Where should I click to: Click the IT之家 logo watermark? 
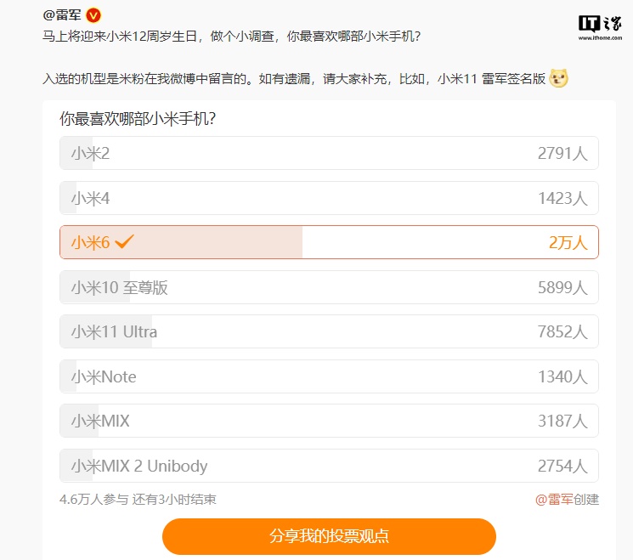[x=600, y=25]
